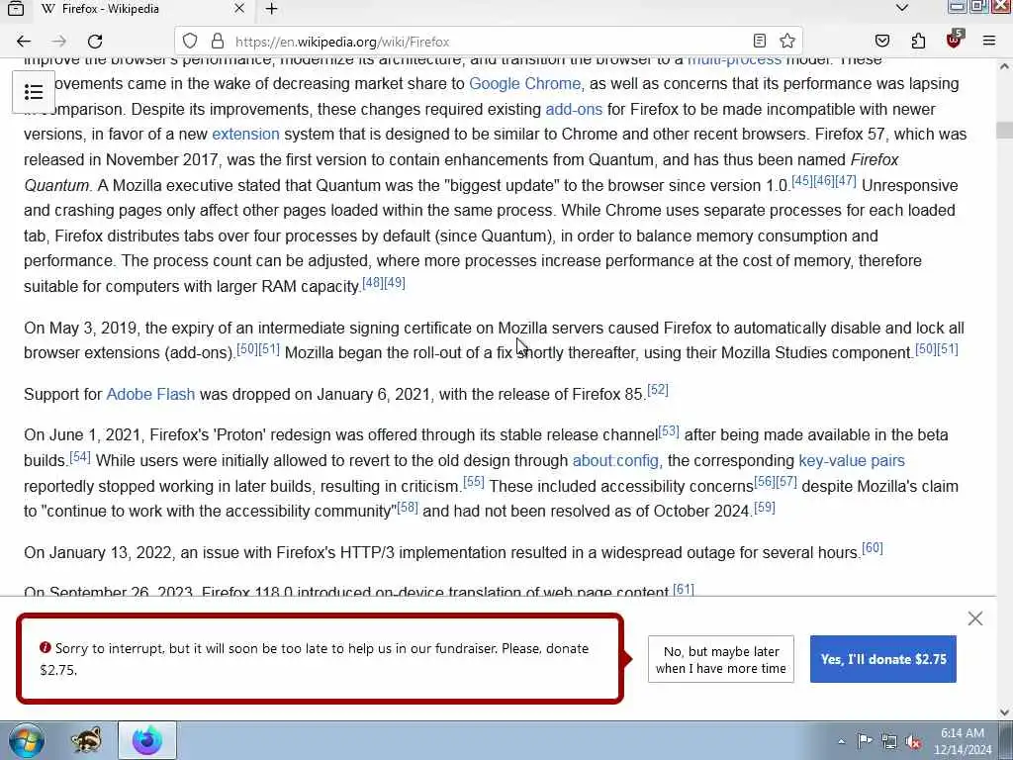Jump to citation [61]
This screenshot has width=1013, height=760.
[684, 589]
